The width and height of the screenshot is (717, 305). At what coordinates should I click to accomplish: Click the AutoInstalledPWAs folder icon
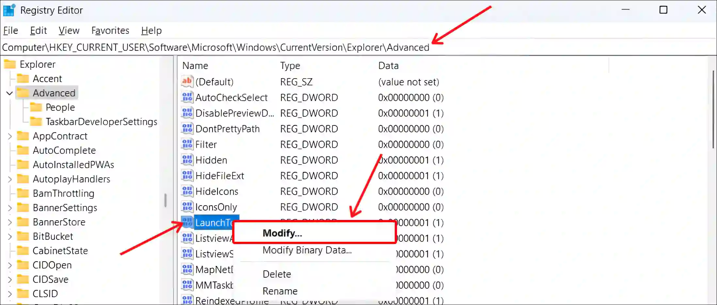click(x=23, y=165)
